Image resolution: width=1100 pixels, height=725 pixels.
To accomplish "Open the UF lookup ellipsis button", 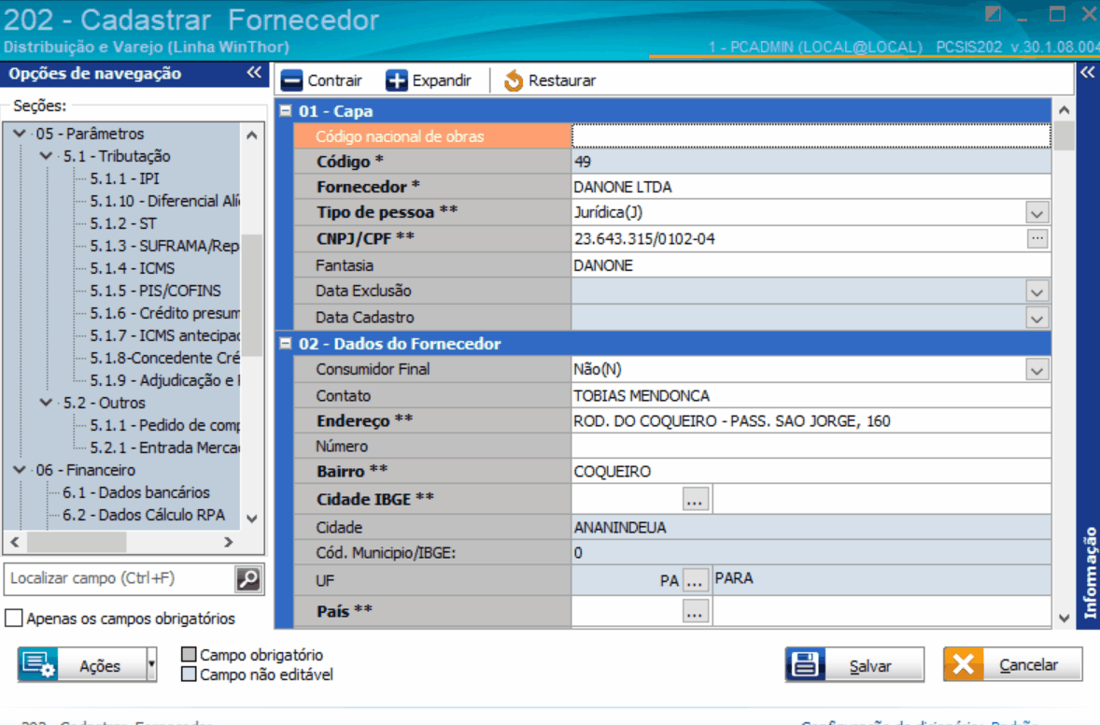I will [695, 581].
